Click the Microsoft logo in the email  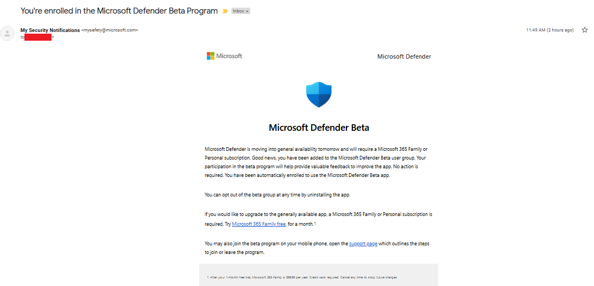click(224, 56)
